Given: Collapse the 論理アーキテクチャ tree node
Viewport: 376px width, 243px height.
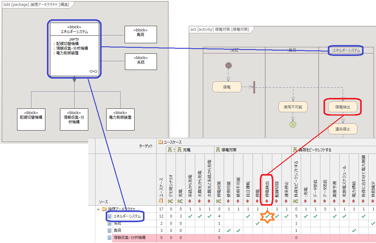Looking at the screenshot, I should pos(98,209).
